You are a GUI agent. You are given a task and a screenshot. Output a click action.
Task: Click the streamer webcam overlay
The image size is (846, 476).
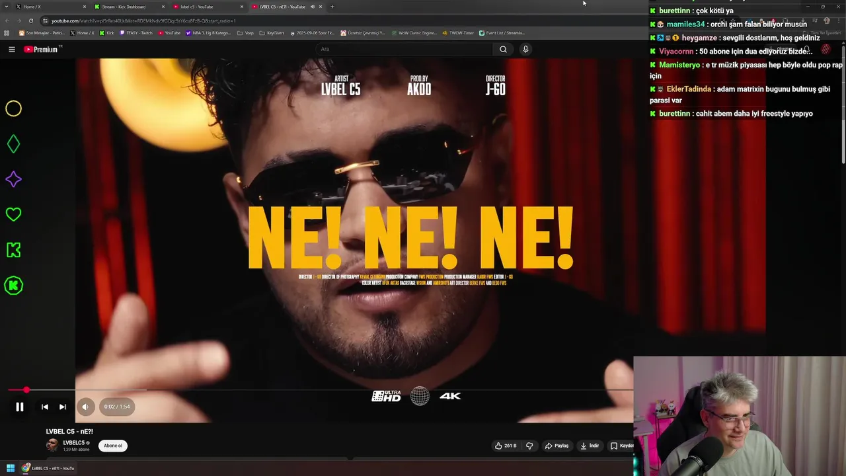point(740,416)
